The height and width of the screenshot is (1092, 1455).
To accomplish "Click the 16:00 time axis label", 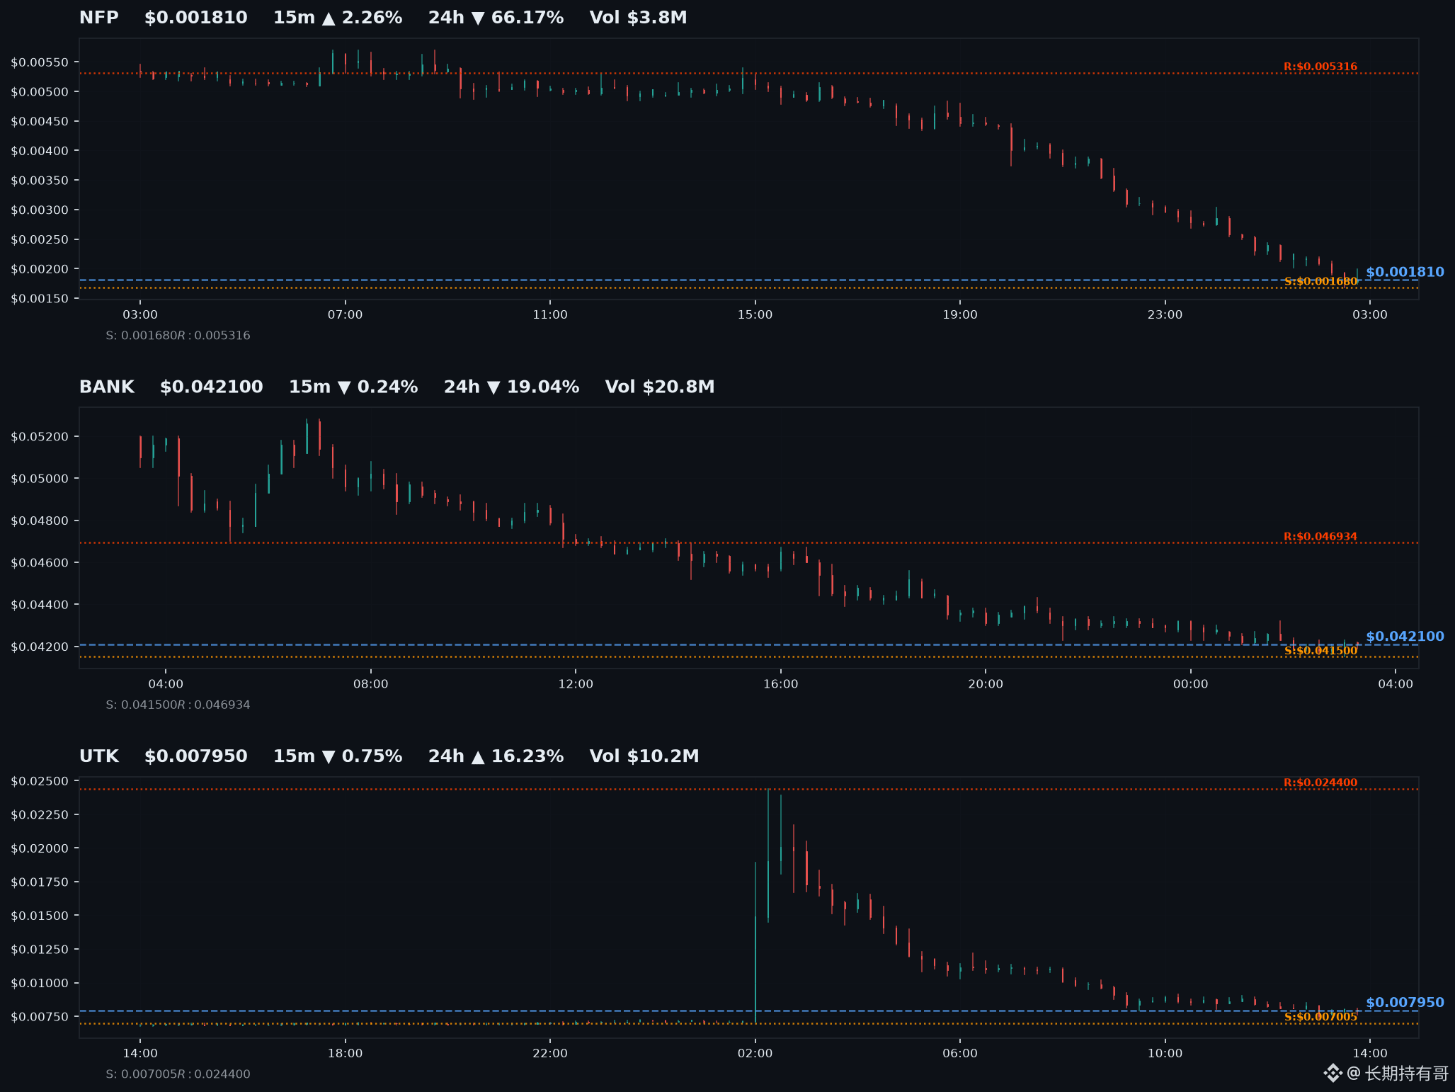I will [x=780, y=684].
